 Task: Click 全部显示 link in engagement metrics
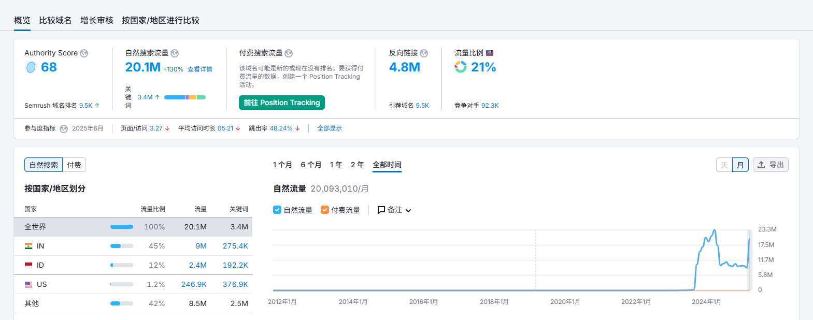coord(330,128)
